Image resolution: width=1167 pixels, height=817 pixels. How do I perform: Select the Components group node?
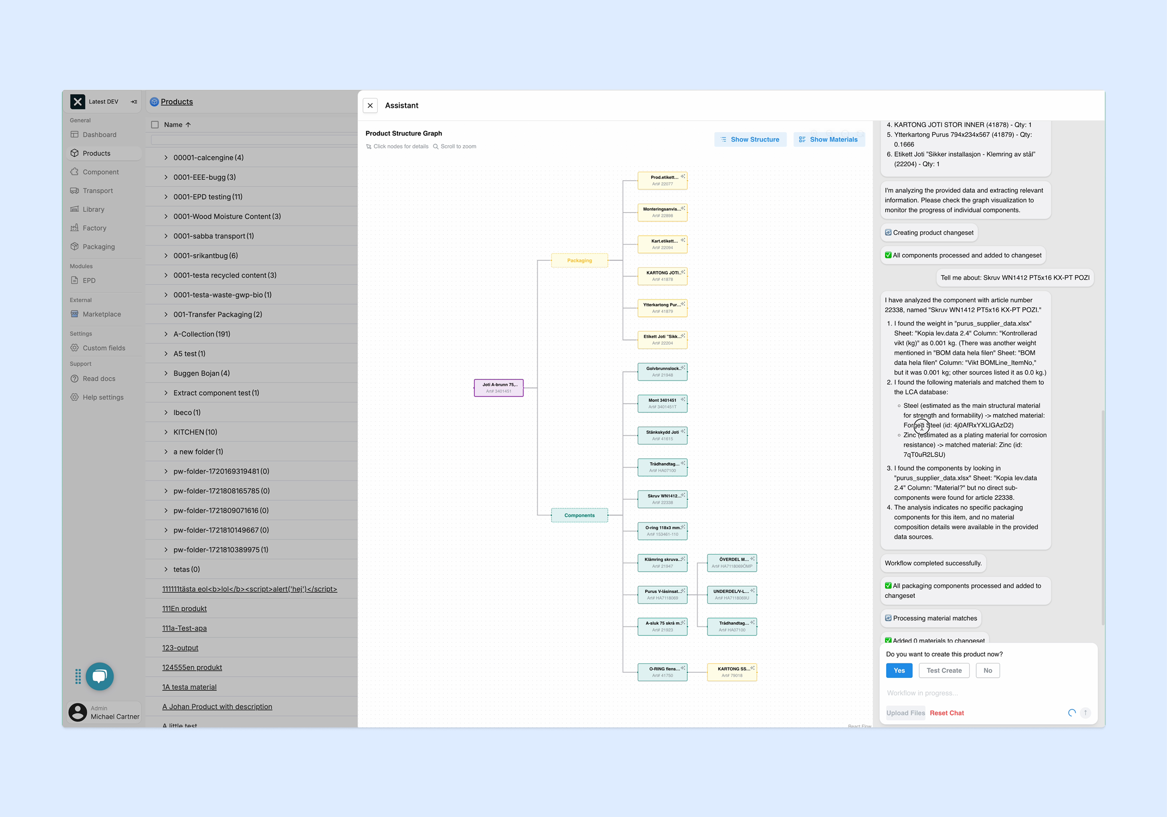pyautogui.click(x=580, y=515)
